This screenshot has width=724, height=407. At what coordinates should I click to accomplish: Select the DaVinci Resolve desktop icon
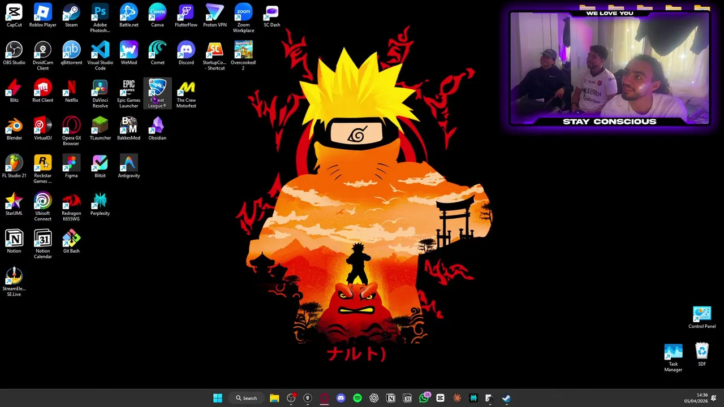click(100, 94)
